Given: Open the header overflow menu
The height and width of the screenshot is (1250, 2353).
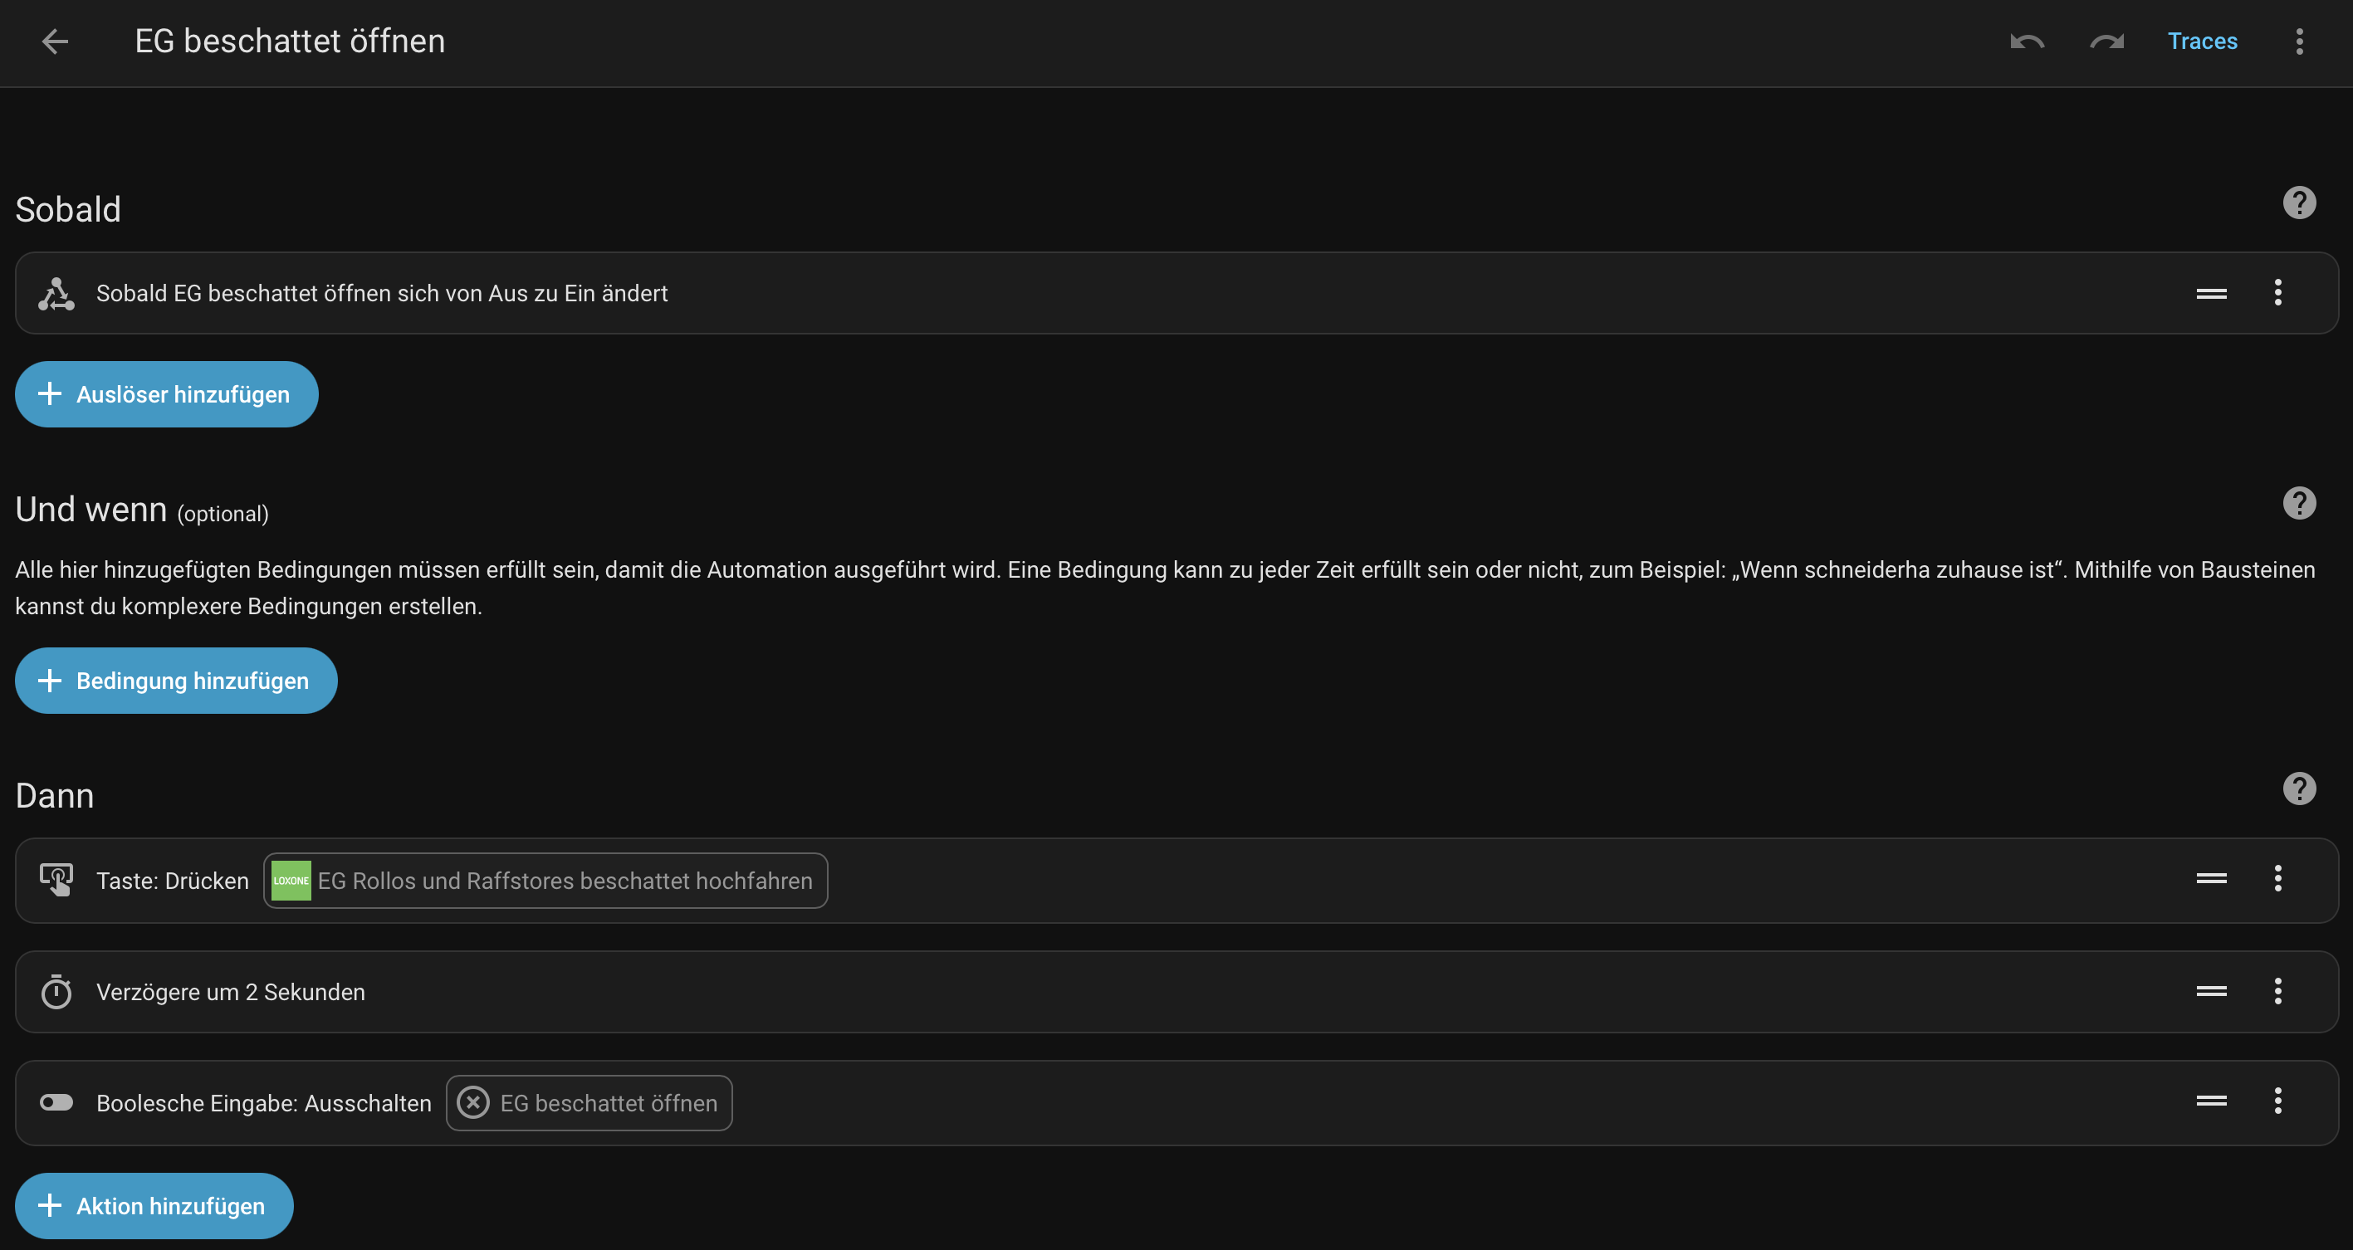Looking at the screenshot, I should coord(2299,42).
